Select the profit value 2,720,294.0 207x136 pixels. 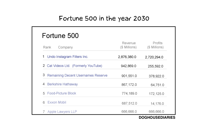tap(154, 57)
